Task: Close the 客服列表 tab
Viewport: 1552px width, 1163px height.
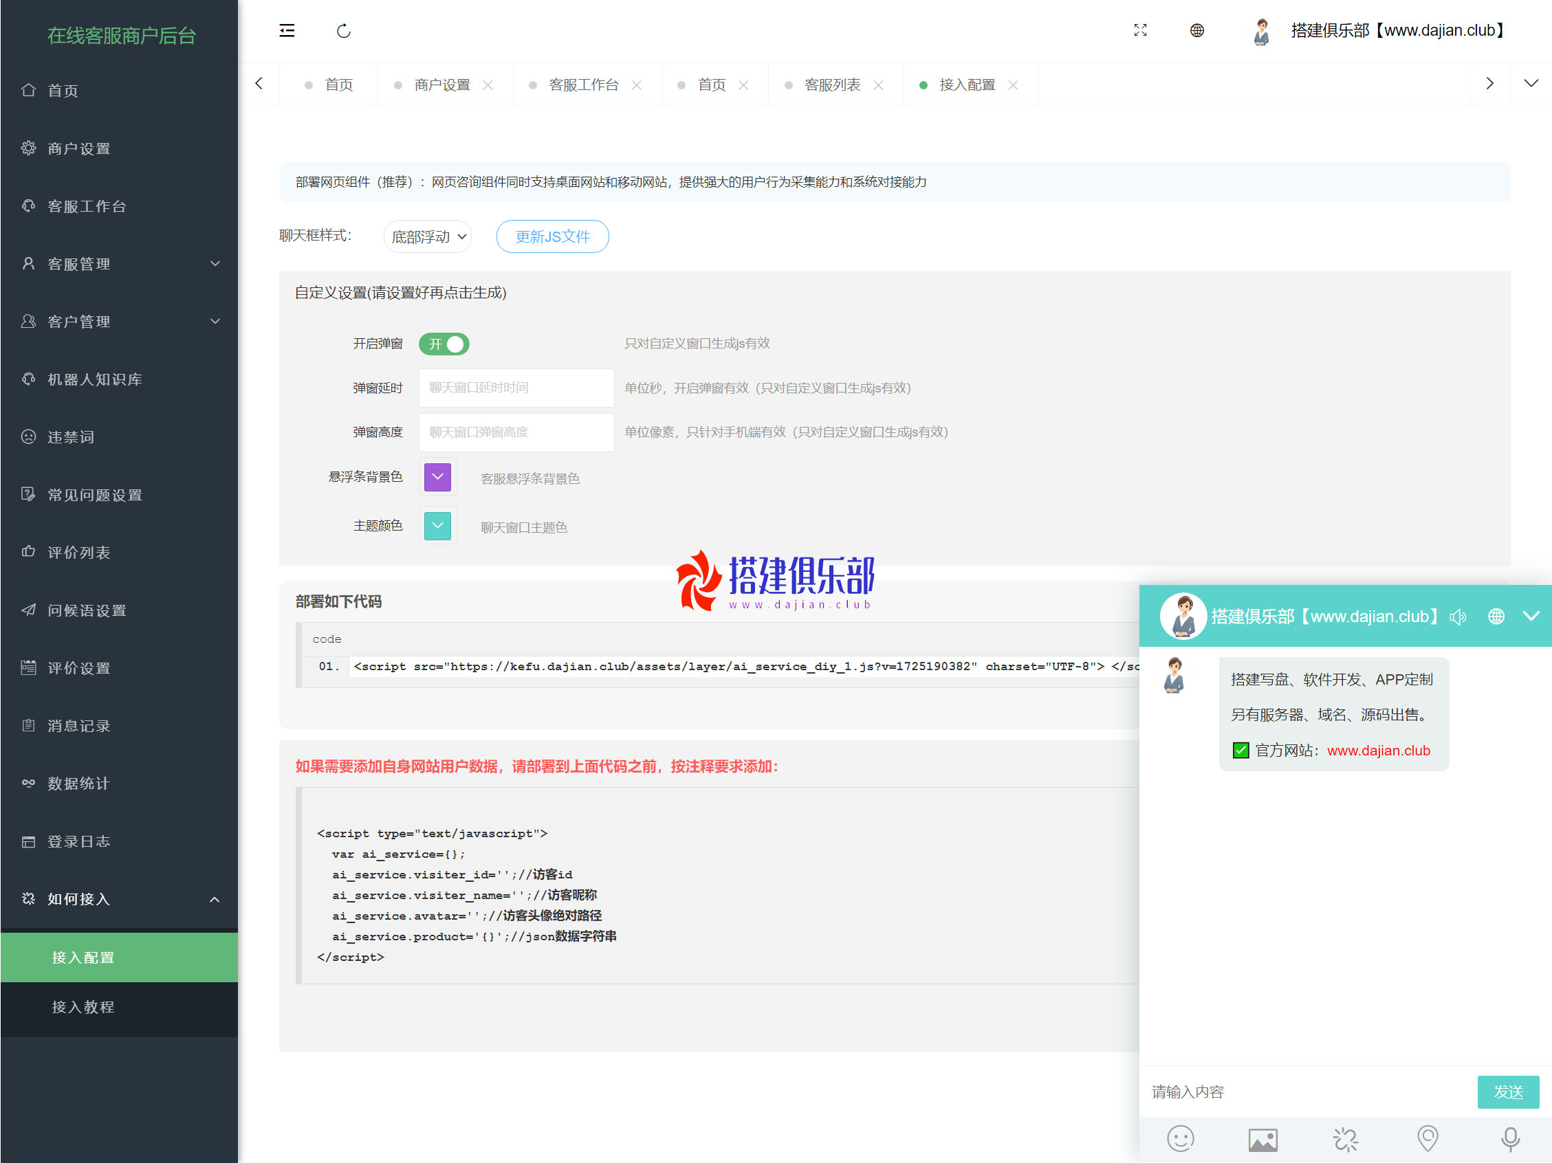Action: pyautogui.click(x=877, y=85)
